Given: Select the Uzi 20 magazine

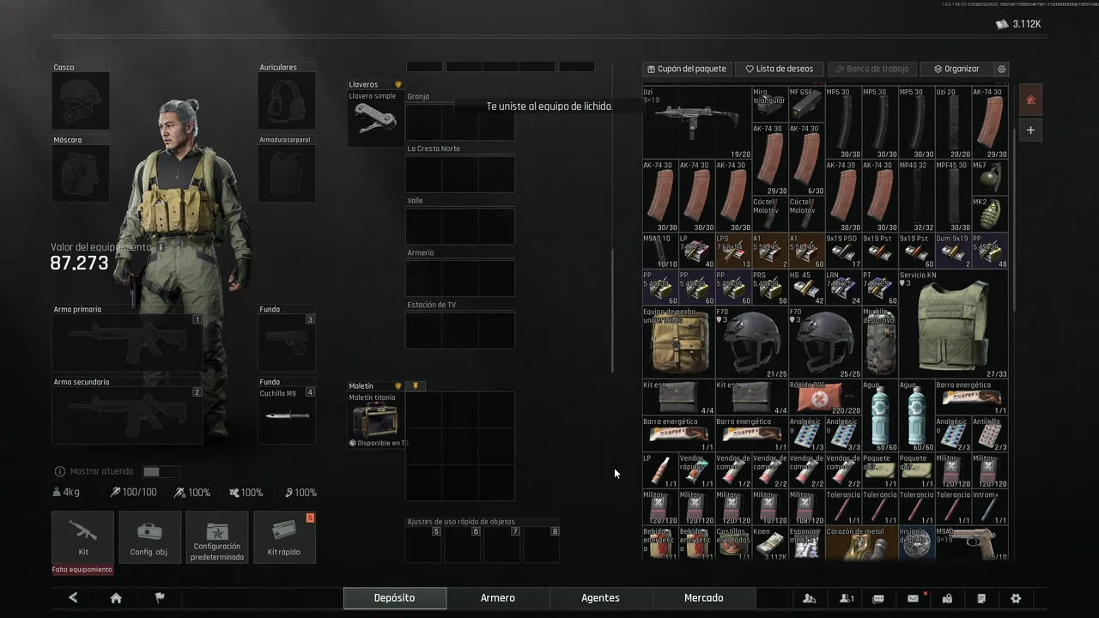Looking at the screenshot, I should (x=953, y=123).
